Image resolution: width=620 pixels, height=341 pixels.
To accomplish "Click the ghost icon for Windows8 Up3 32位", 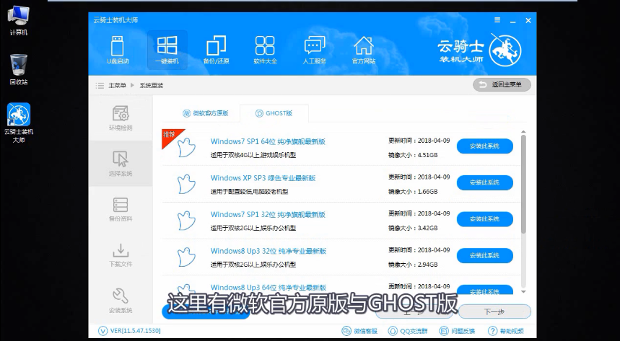I will tap(185, 257).
